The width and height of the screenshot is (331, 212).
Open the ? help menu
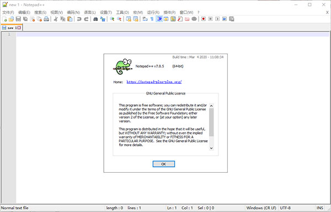pyautogui.click(x=198, y=13)
